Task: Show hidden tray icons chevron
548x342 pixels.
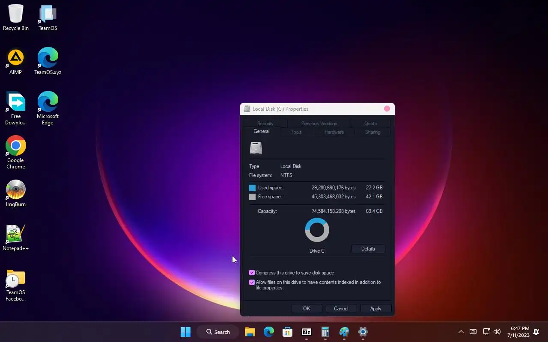Action: click(461, 332)
